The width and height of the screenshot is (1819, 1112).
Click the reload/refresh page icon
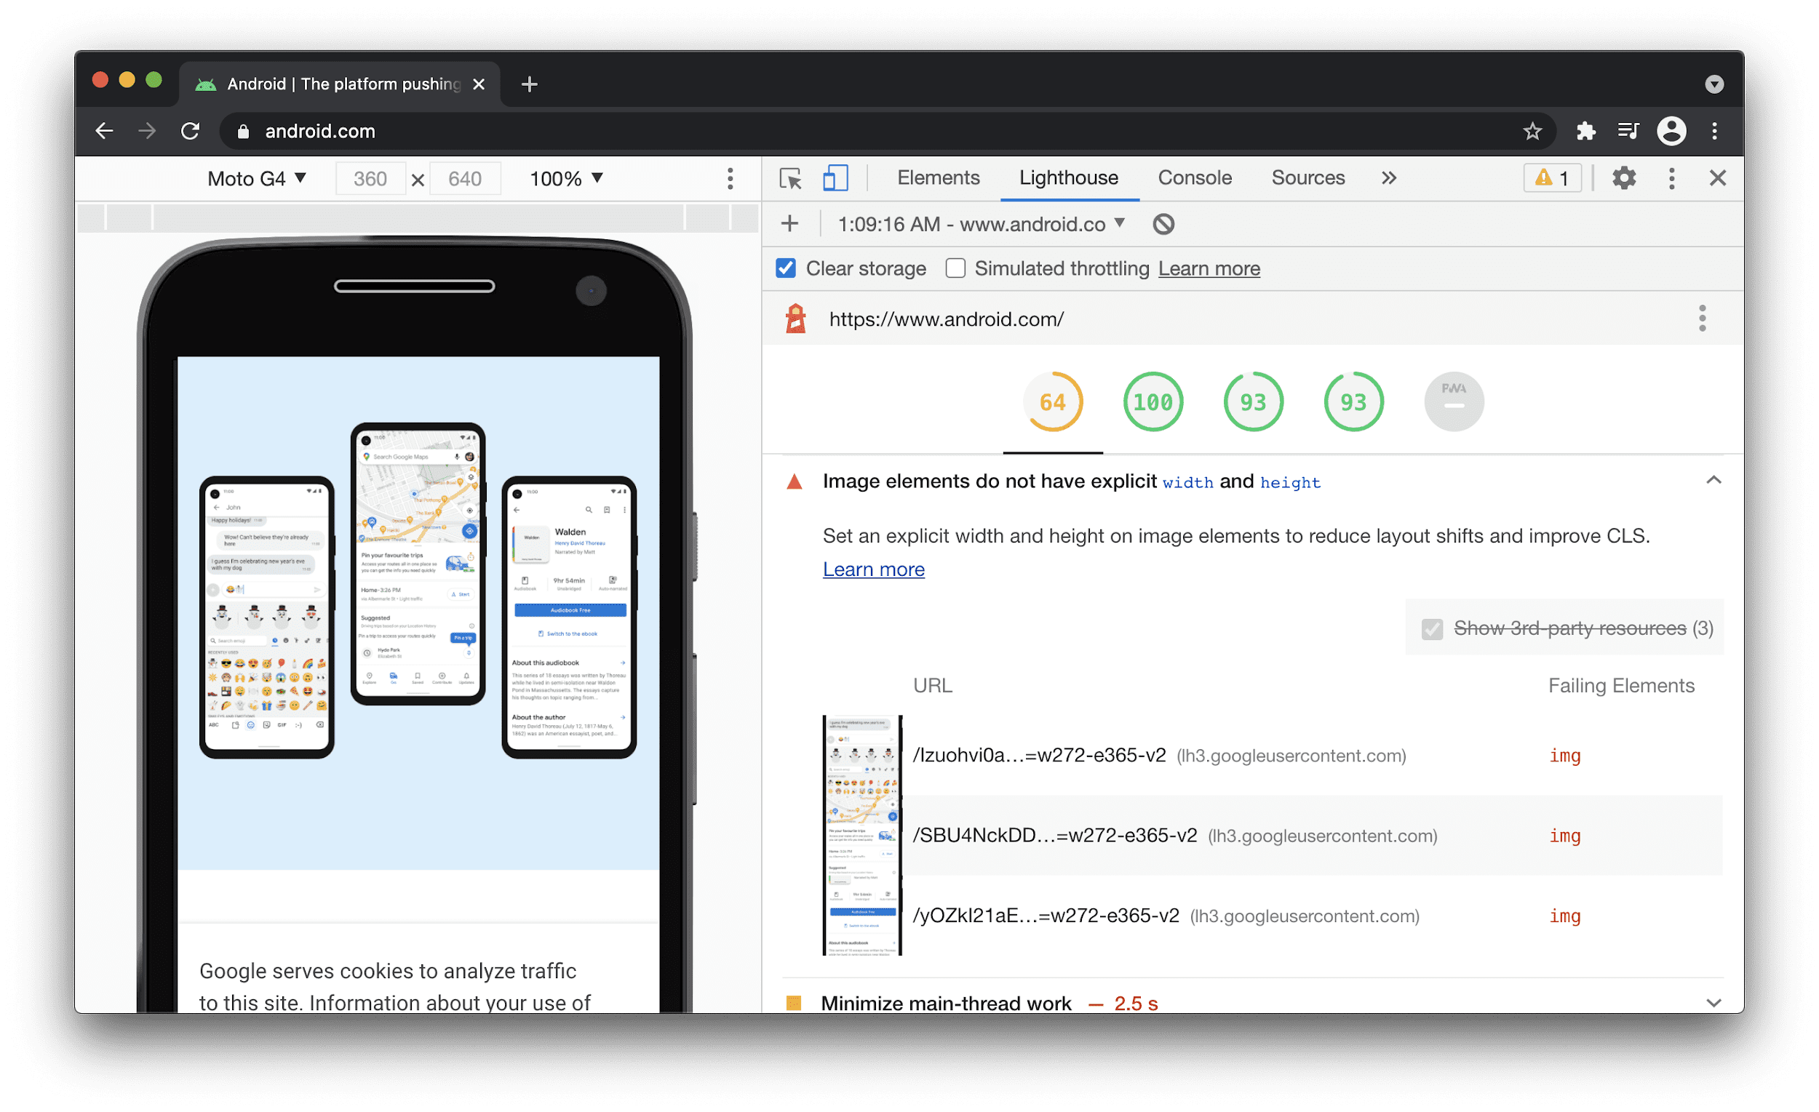pyautogui.click(x=192, y=130)
